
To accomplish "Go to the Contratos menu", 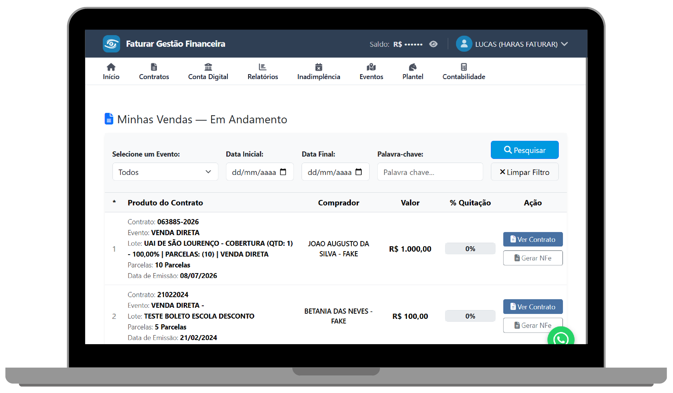I will (154, 72).
